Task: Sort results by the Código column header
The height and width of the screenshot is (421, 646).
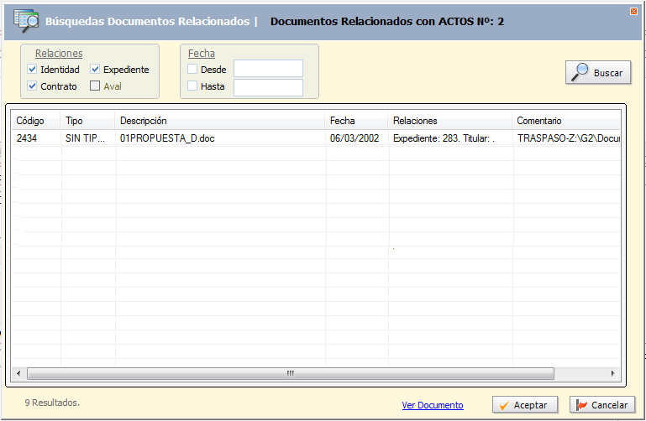Action: coord(30,122)
